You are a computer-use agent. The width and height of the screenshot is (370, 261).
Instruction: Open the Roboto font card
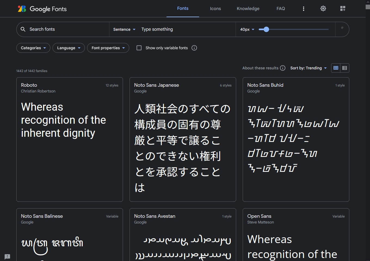(70, 139)
